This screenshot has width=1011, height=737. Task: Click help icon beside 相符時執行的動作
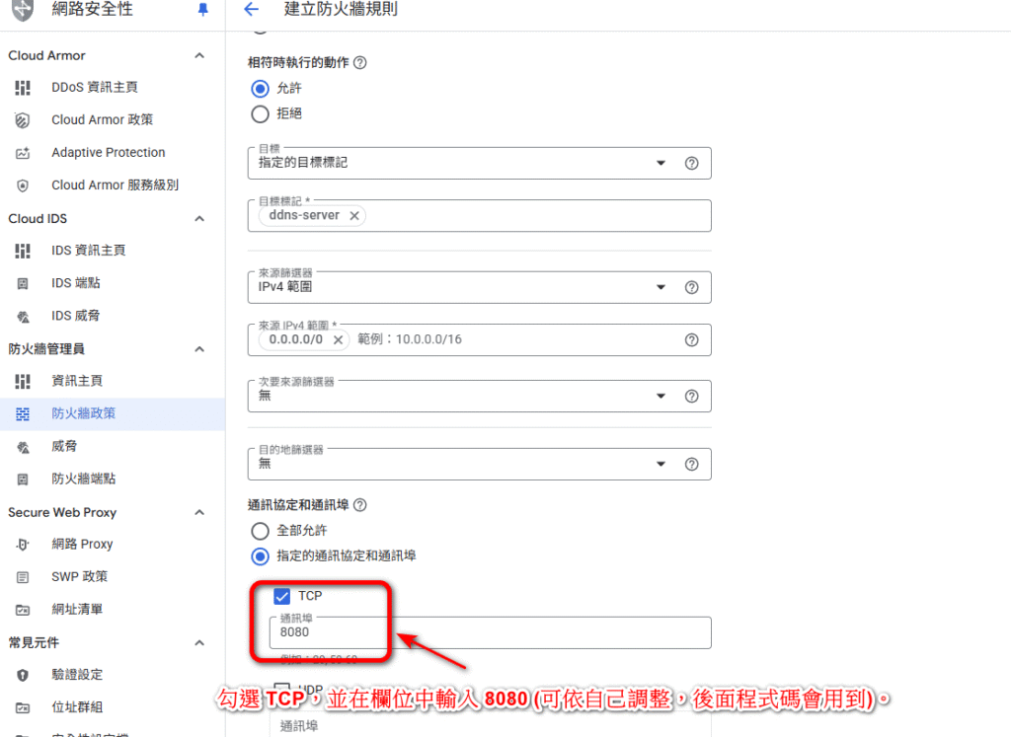tap(359, 62)
